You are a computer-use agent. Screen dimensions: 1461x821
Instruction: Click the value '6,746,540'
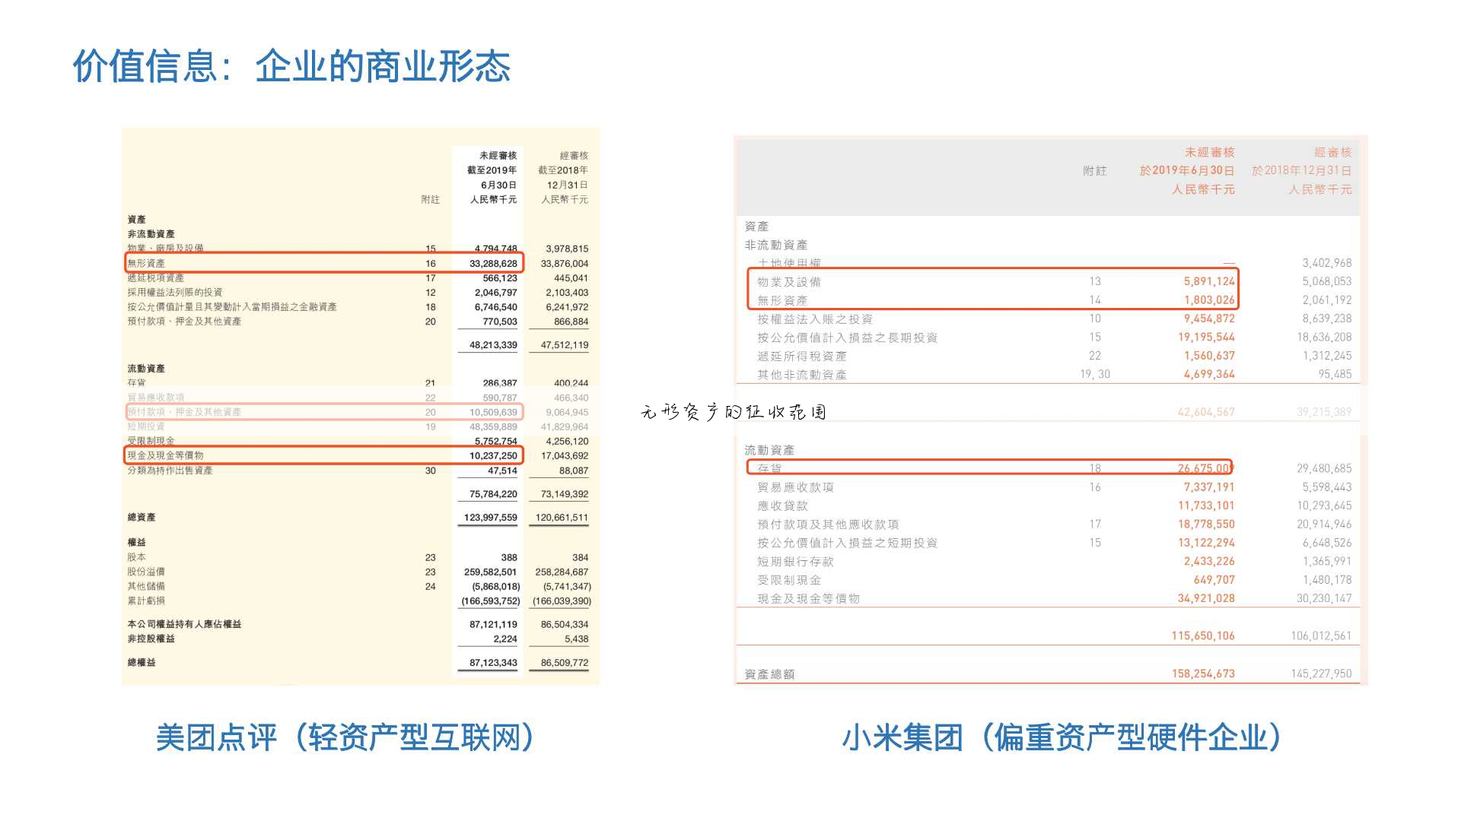(495, 307)
